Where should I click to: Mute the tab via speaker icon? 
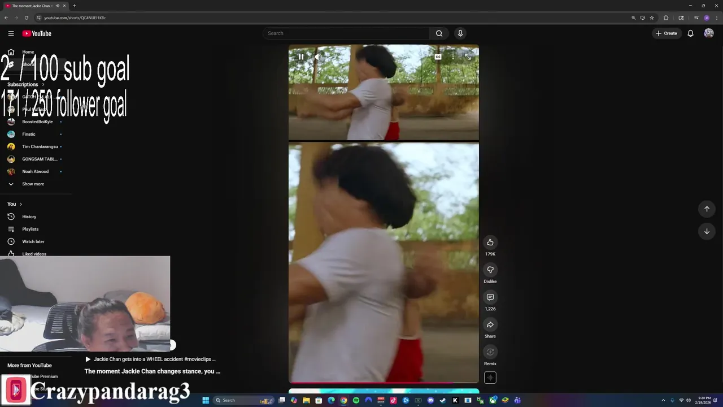[x=58, y=6]
